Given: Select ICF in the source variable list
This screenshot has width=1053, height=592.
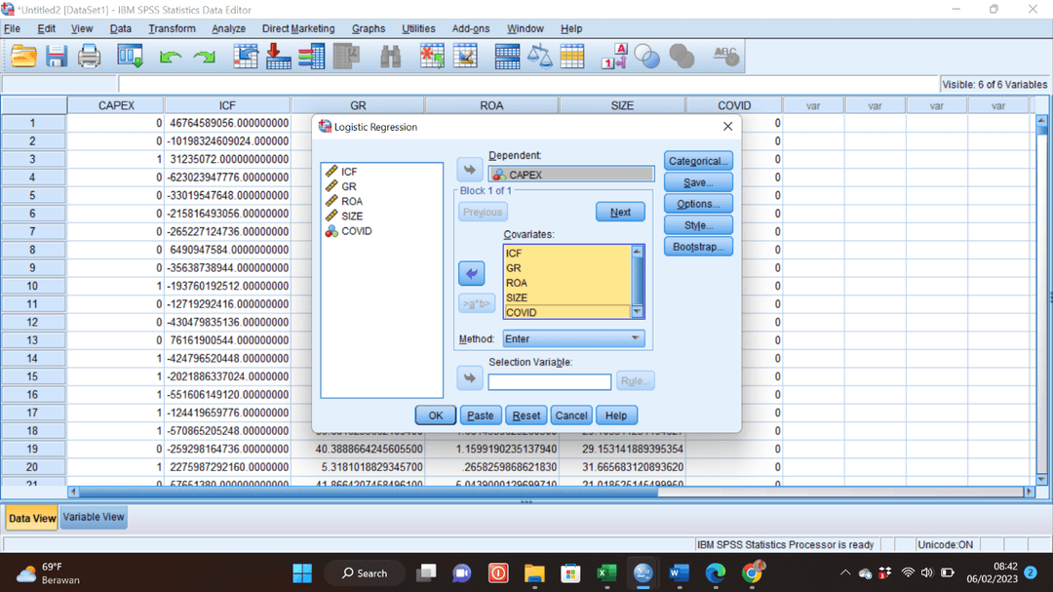Looking at the screenshot, I should 349,172.
